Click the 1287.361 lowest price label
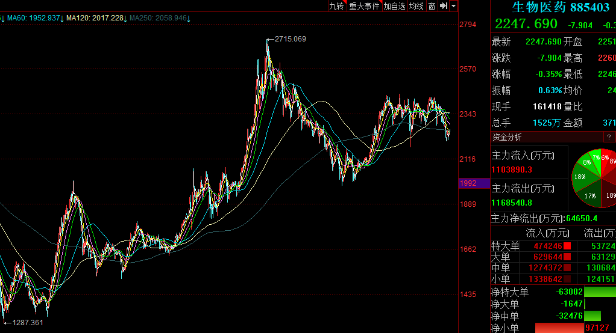Screen dimensions: 616x333 pyautogui.click(x=28, y=322)
